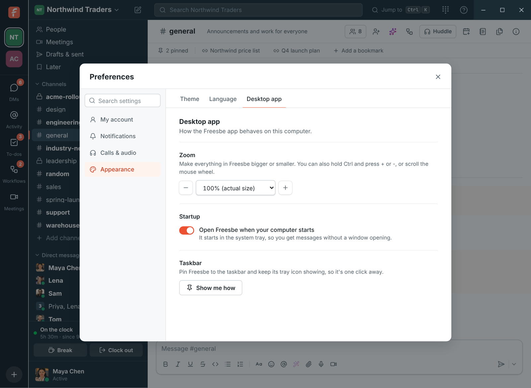Open send options chevron next to send

[514, 364]
